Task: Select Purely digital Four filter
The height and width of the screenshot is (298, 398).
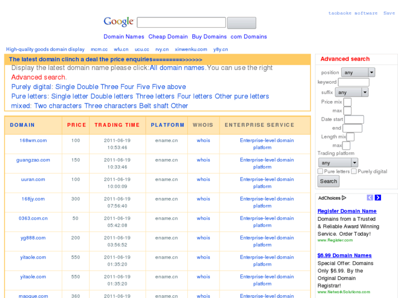Action: tap(127, 87)
